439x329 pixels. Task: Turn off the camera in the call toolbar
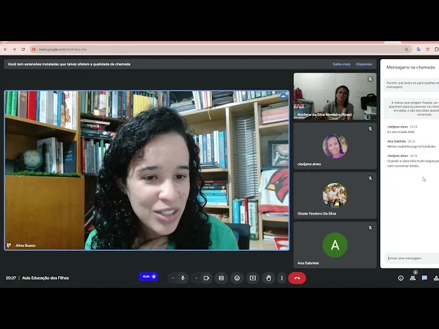pos(206,278)
